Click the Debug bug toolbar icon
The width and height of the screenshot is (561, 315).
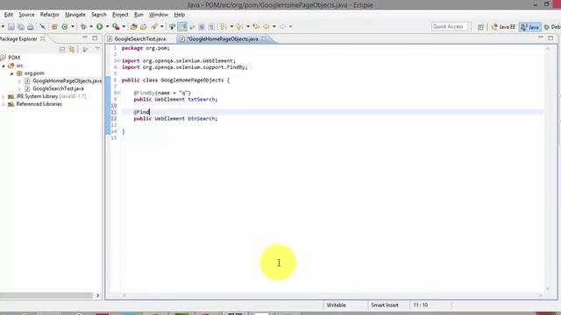(83, 27)
